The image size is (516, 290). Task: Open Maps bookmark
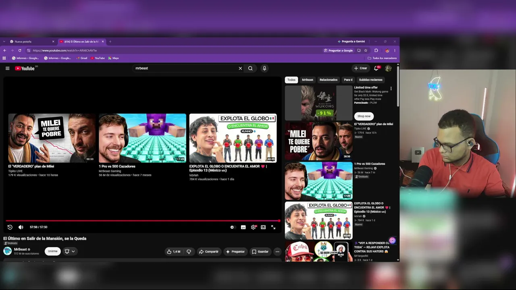pos(113,58)
